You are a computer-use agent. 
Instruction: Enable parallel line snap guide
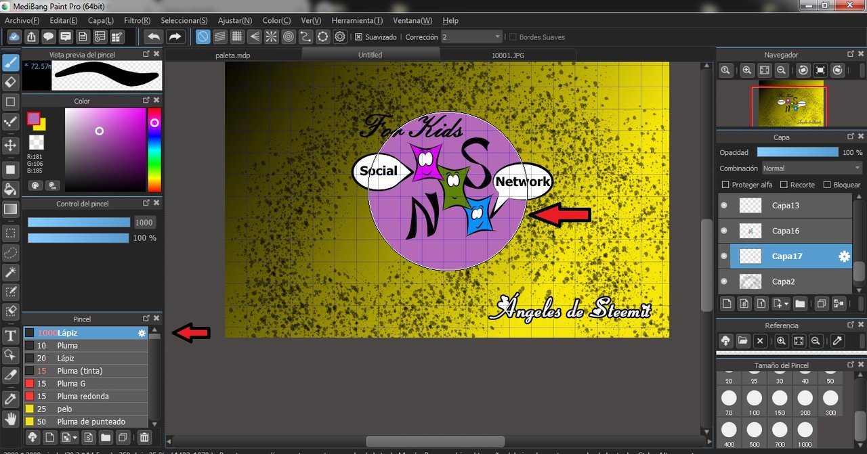pyautogui.click(x=220, y=37)
